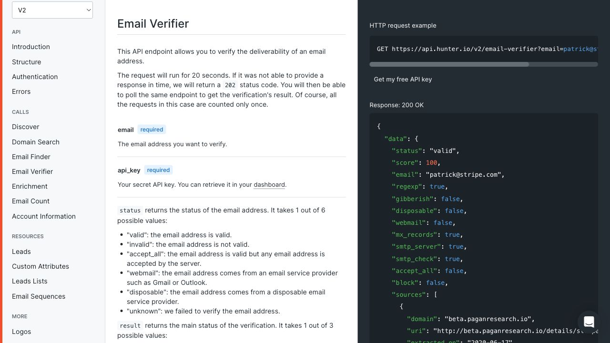Click the CALLS section header
The image size is (610, 343).
20,112
